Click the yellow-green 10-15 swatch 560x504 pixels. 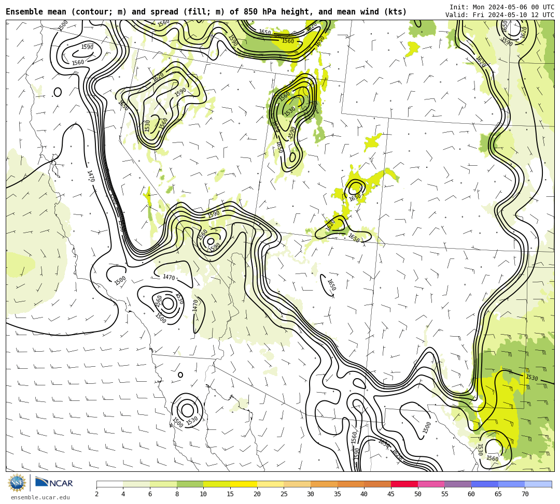(x=217, y=484)
